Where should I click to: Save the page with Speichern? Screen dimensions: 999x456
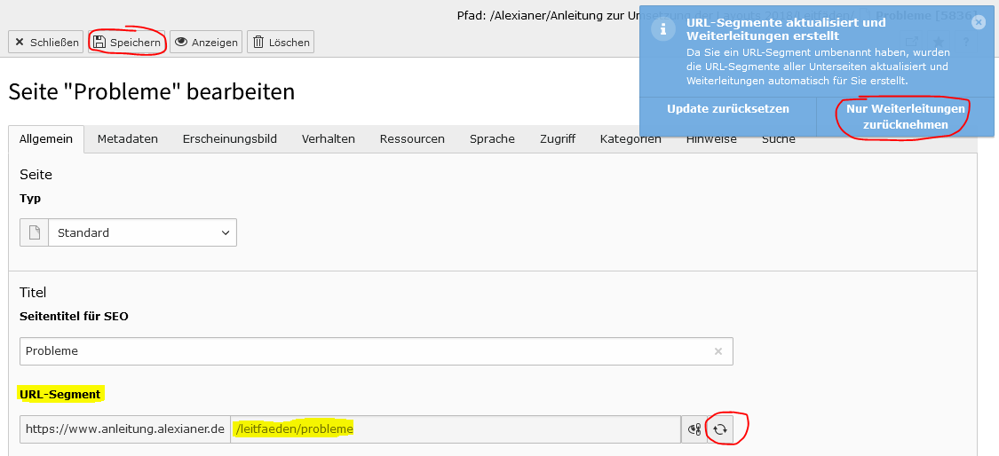[x=126, y=43]
